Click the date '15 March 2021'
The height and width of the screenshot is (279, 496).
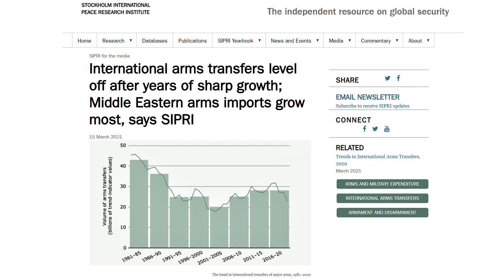(106, 137)
